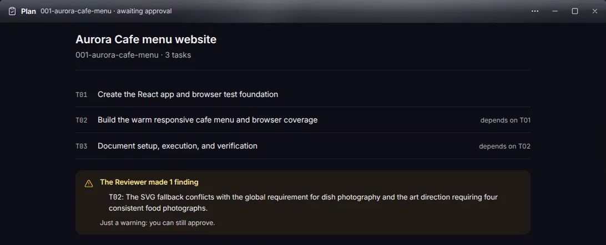Click the Plan clipboard icon in title bar
This screenshot has width=606, height=245.
coord(12,11)
